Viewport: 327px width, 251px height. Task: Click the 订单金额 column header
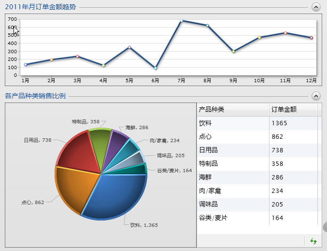284,110
